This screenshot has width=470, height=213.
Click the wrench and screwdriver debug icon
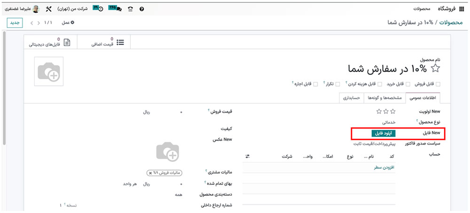coord(49,9)
